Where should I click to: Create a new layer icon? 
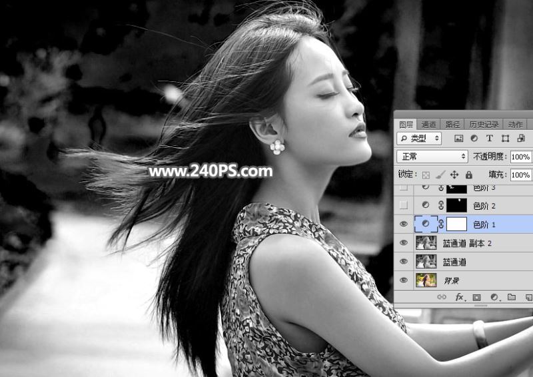[x=528, y=298]
